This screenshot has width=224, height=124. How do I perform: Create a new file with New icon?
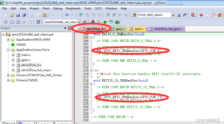(6, 15)
